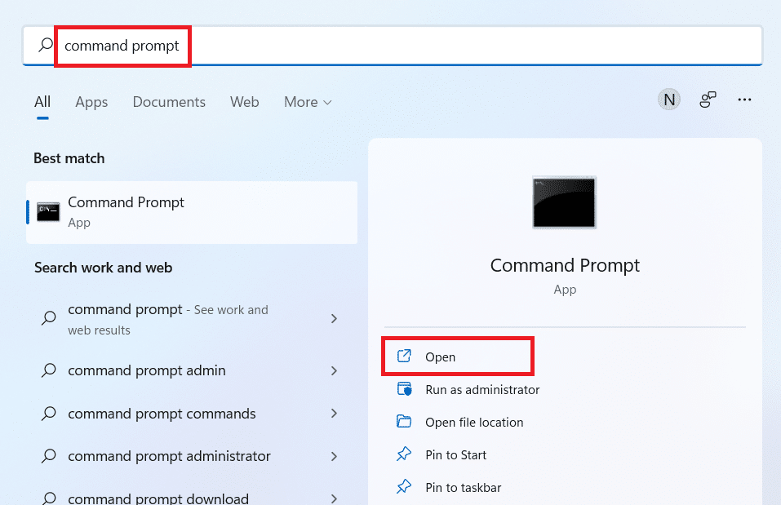Viewport: 781px width, 505px height.
Task: Click search icon beside 'command prompt admin'
Action: (x=48, y=370)
